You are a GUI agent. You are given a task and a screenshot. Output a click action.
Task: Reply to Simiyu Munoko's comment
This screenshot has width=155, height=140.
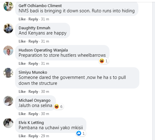(33, 92)
